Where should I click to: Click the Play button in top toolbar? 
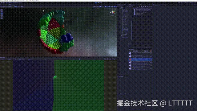96,3
